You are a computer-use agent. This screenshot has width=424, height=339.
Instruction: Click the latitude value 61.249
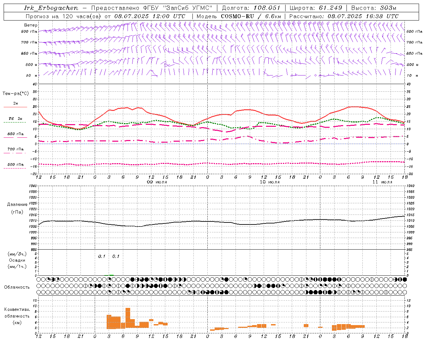(331, 8)
